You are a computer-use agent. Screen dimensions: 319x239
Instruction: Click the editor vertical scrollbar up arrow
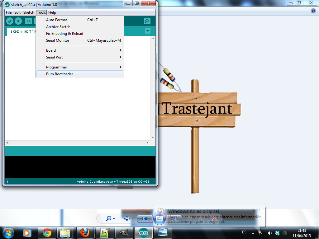point(153,39)
